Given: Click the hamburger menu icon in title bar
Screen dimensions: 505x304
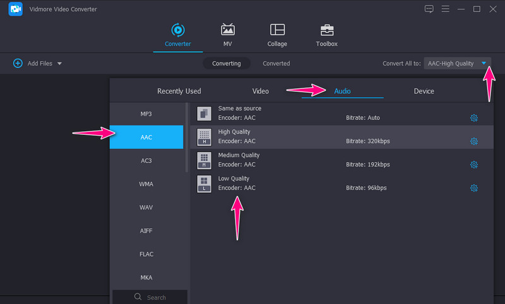Looking at the screenshot, I should pyautogui.click(x=445, y=9).
